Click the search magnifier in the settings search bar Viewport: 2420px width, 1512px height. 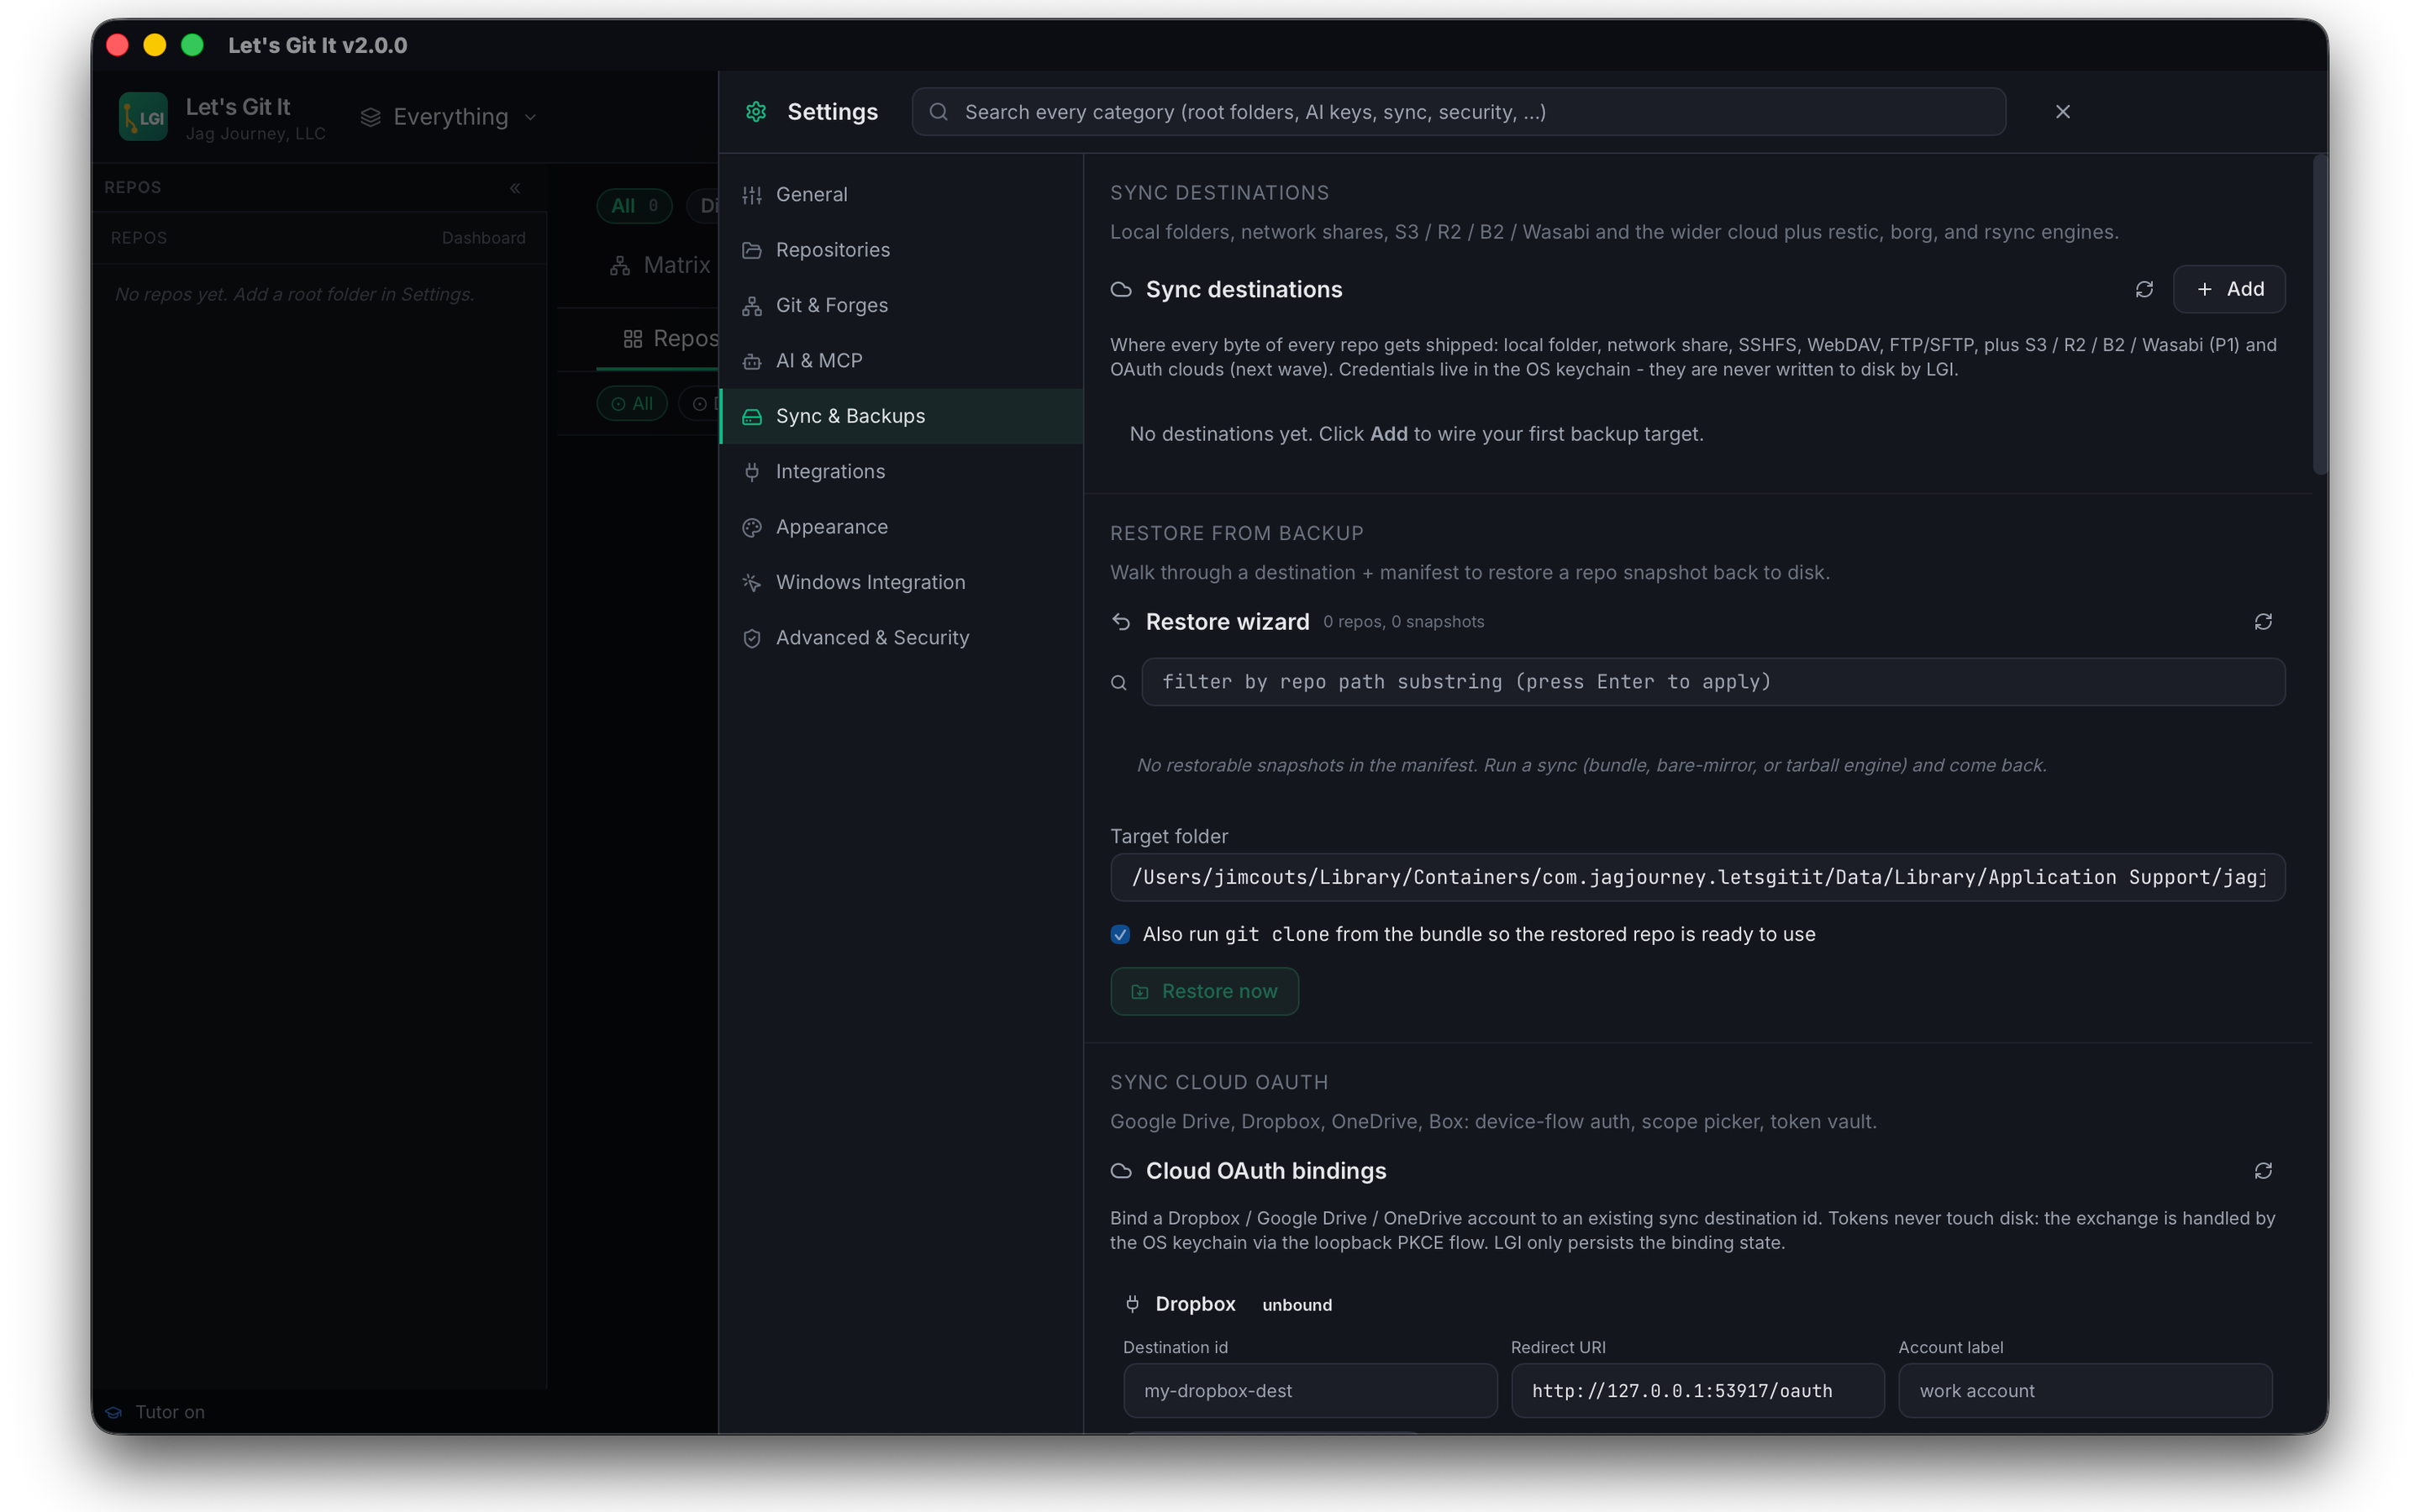tap(938, 112)
